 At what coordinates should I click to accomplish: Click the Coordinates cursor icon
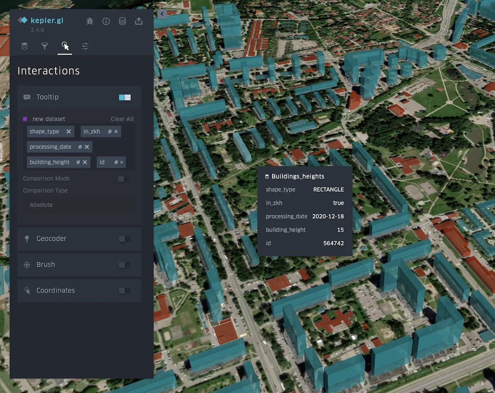(x=27, y=291)
